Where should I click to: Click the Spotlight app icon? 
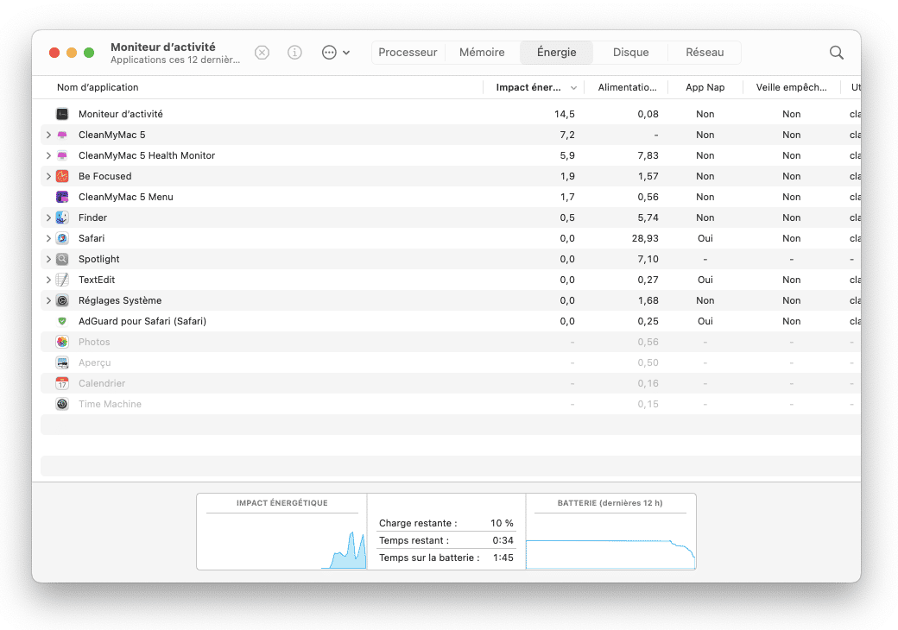(62, 259)
